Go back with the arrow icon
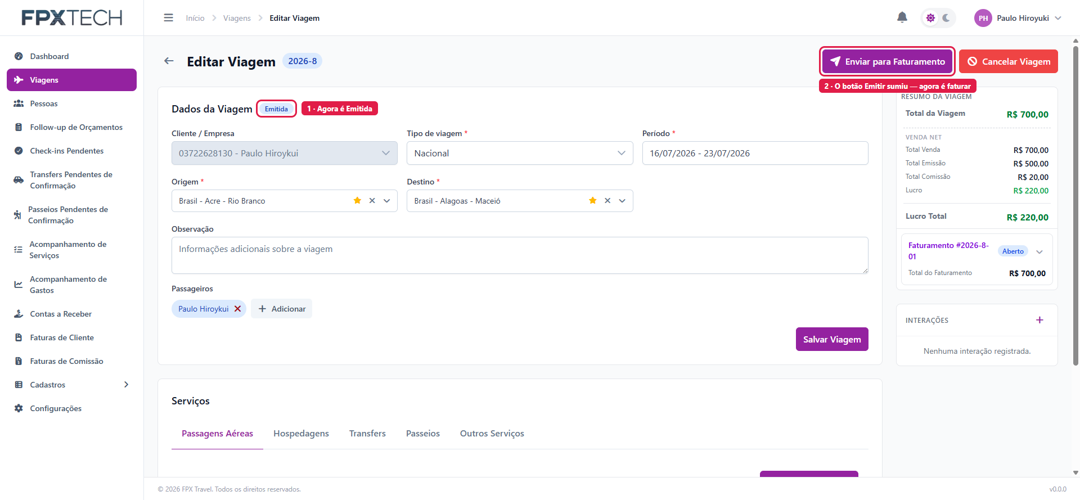 coord(169,61)
